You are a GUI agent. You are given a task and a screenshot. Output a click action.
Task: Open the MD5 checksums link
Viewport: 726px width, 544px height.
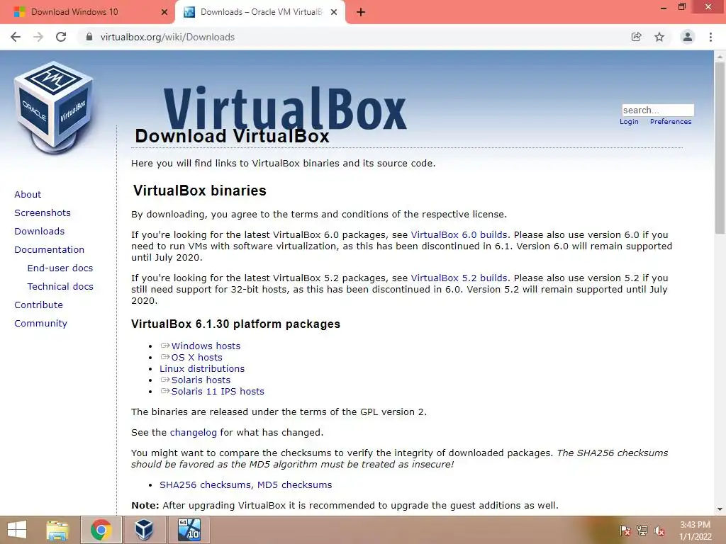point(294,484)
